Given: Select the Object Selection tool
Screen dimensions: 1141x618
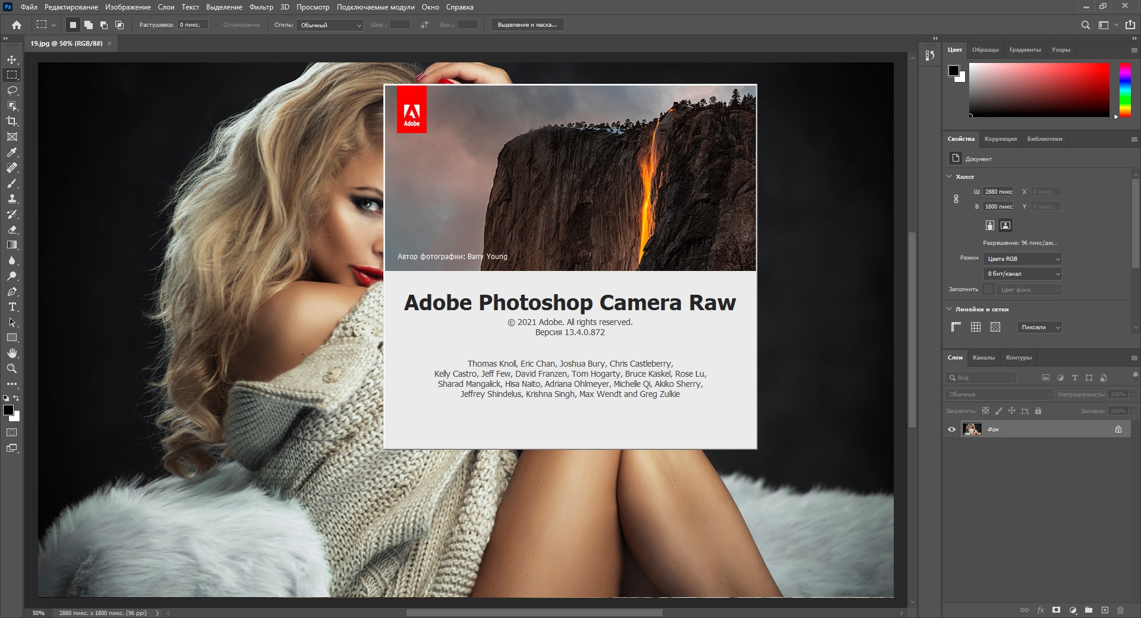Looking at the screenshot, I should point(12,106).
